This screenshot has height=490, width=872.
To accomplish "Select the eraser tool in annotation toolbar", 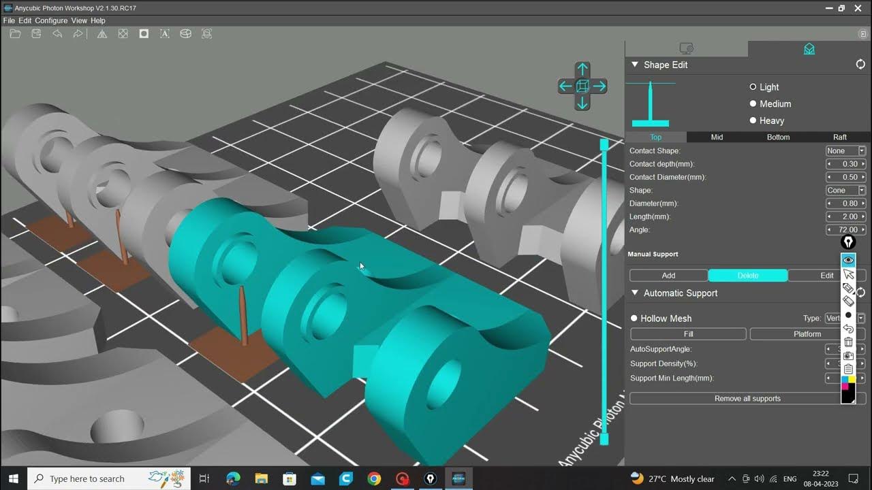I will 848,301.
